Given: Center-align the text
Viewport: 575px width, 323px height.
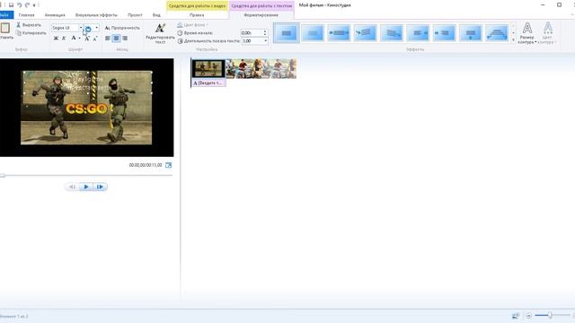Looking at the screenshot, I should 116,38.
